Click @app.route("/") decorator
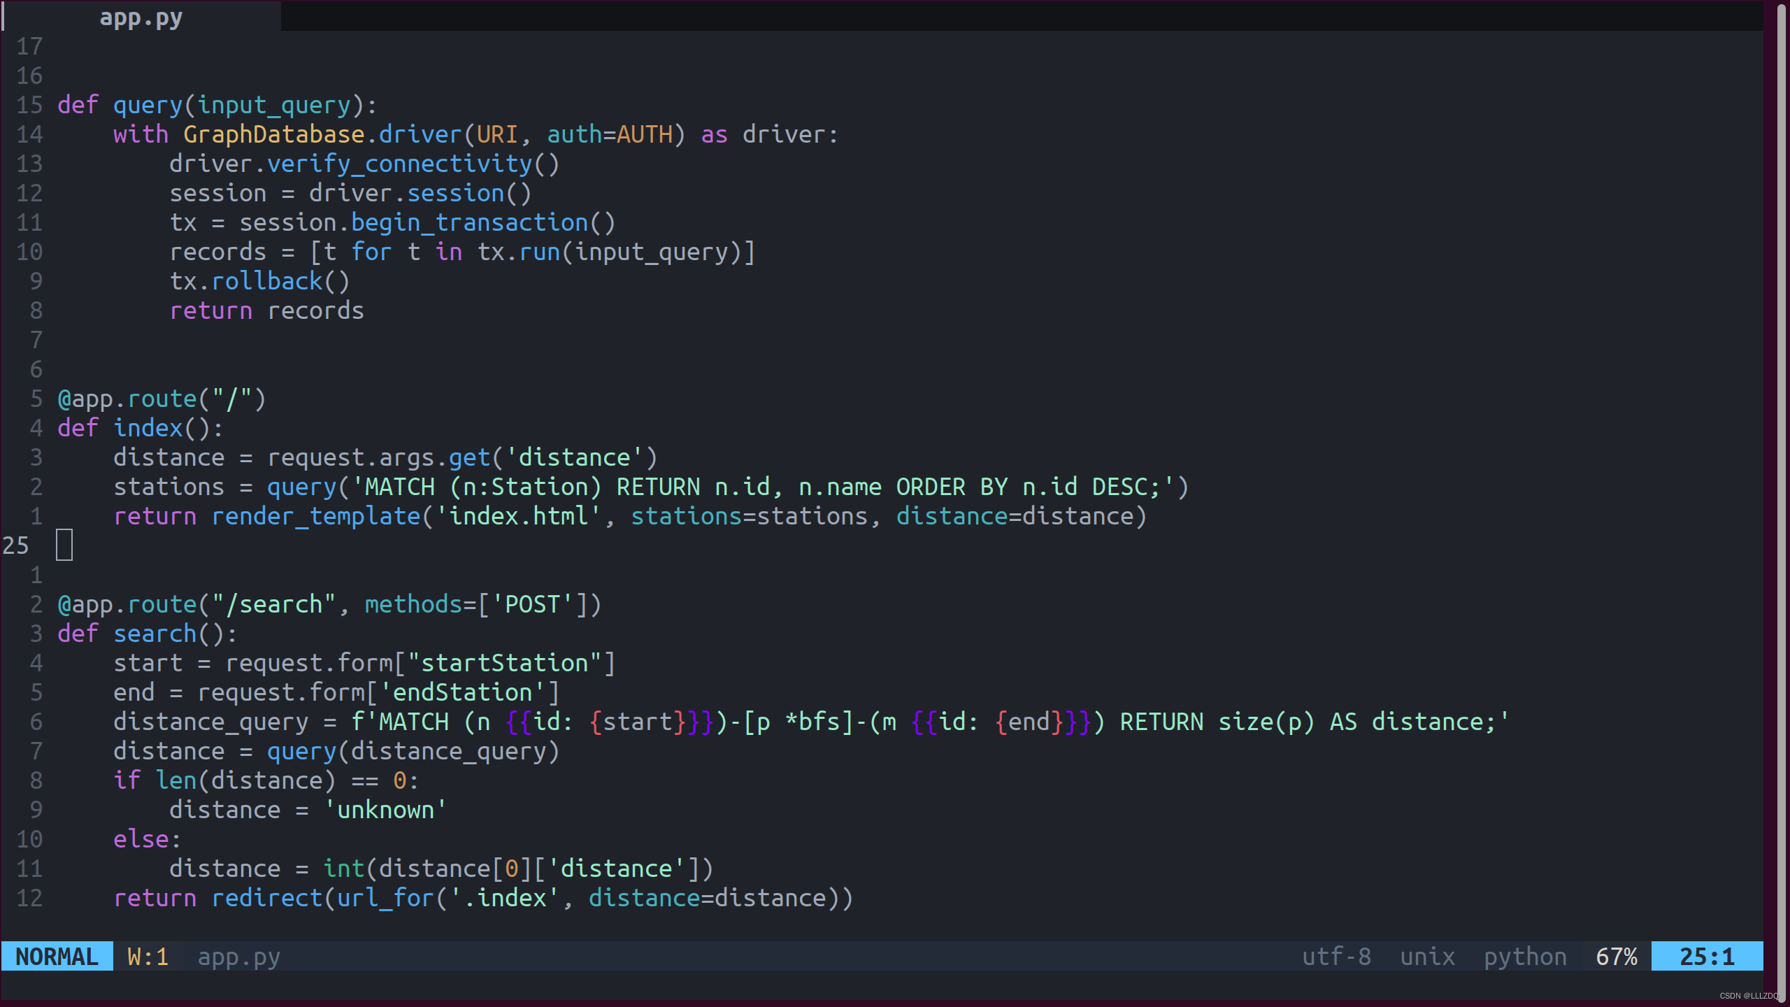The width and height of the screenshot is (1790, 1007). (x=162, y=399)
